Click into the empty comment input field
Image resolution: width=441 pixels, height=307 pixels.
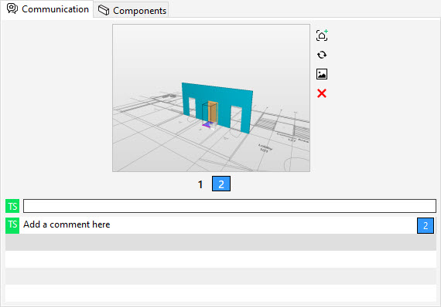point(230,206)
